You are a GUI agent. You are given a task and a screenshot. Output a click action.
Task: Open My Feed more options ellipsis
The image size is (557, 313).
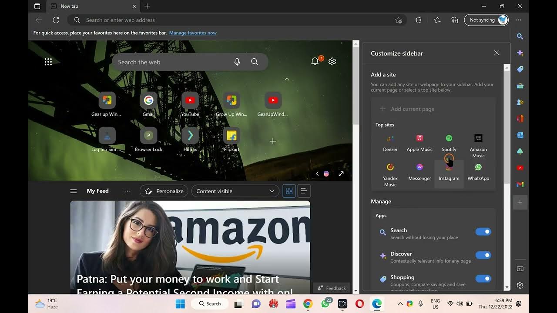[128, 191]
